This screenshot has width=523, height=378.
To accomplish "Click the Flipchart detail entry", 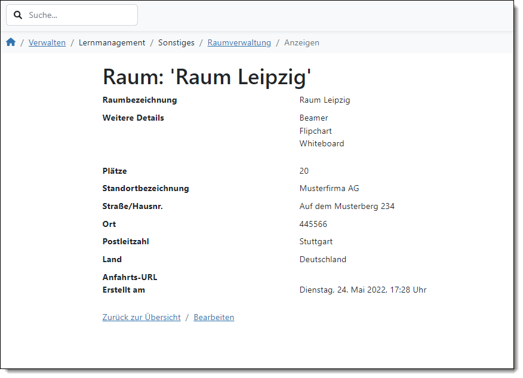I will coord(315,131).
